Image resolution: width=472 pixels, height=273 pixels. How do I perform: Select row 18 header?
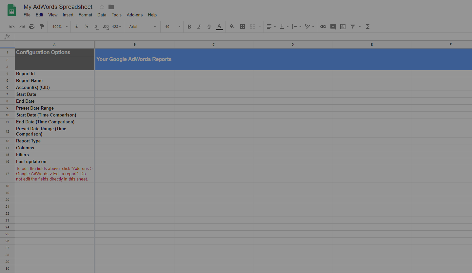click(x=8, y=186)
